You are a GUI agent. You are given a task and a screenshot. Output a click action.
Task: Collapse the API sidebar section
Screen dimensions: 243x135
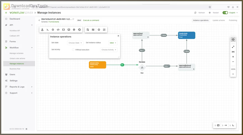[x=32, y=25]
